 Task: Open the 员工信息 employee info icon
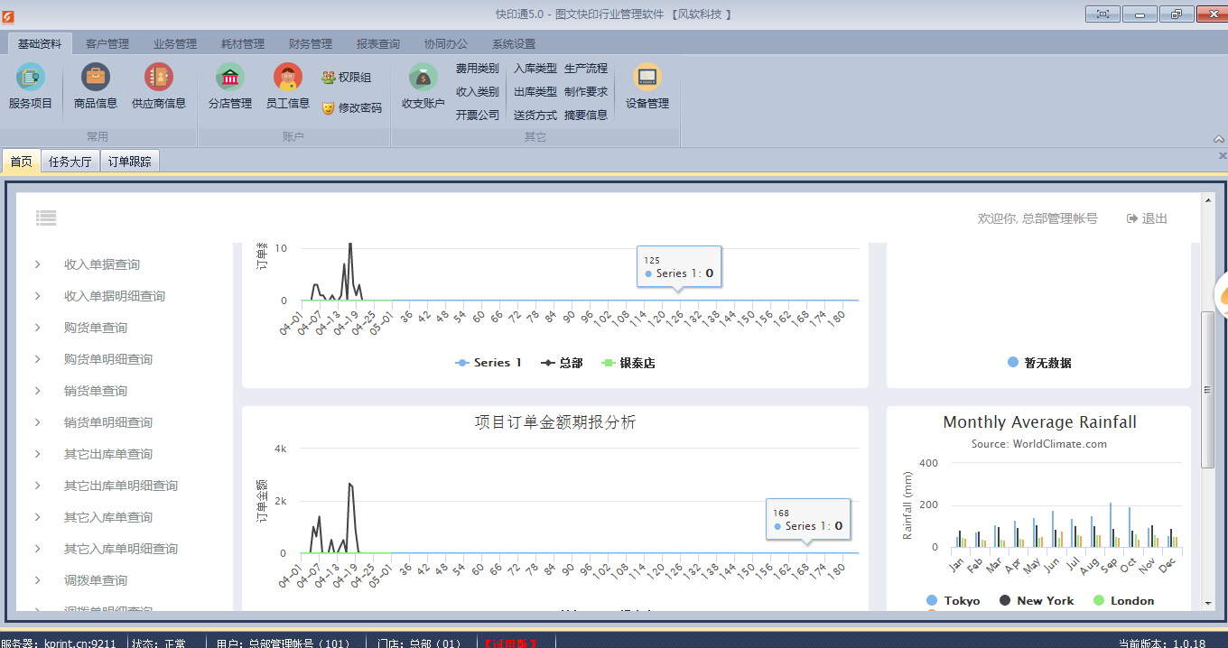[x=287, y=79]
